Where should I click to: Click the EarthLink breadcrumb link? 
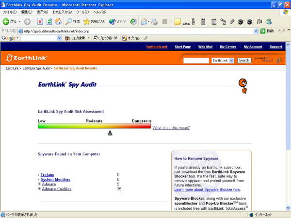click(x=12, y=68)
